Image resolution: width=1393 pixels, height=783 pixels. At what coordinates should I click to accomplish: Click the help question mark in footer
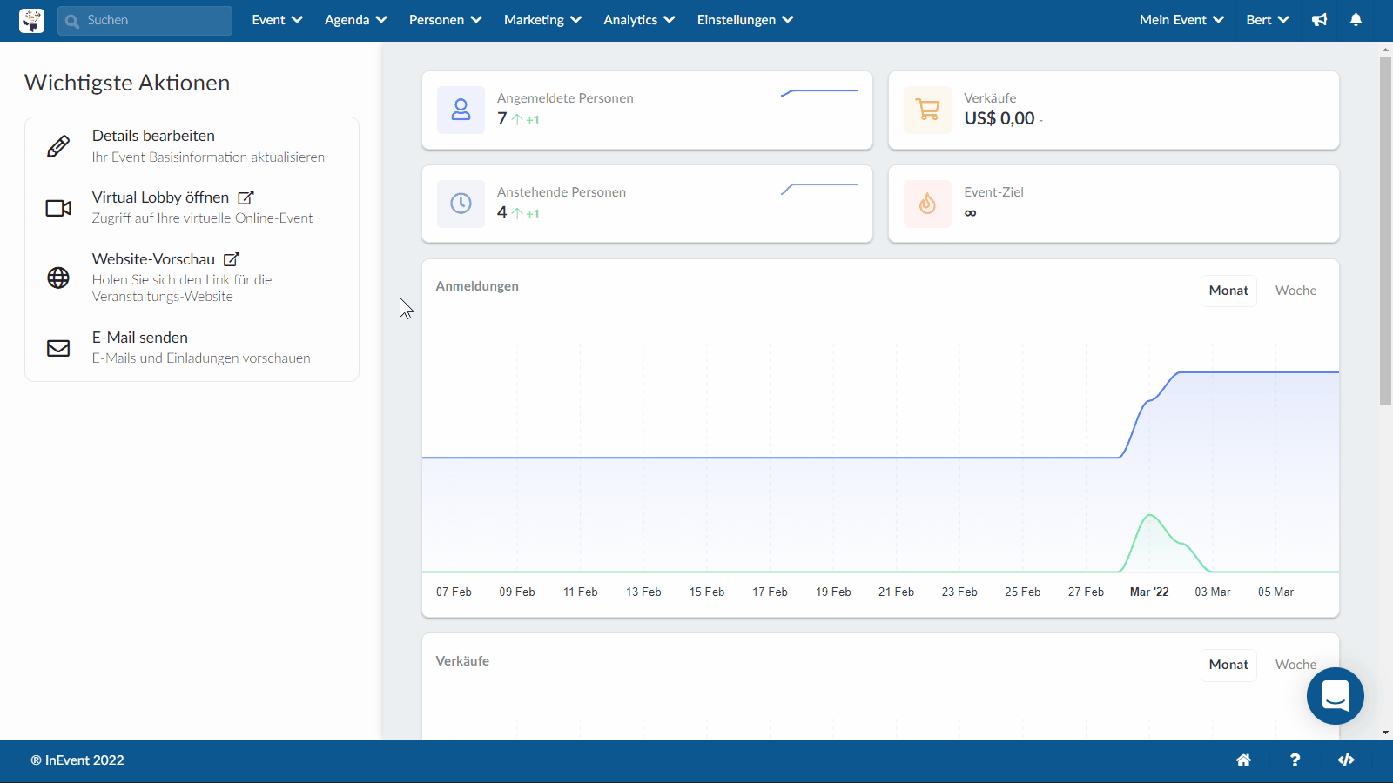point(1295,760)
